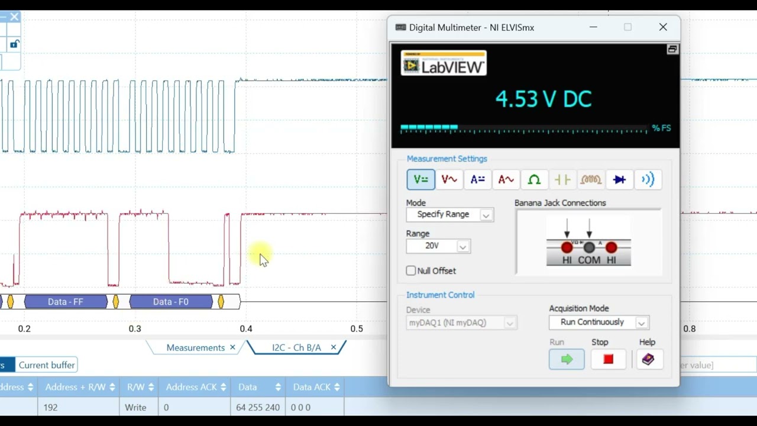Click the 4.53 V DC reading

544,99
